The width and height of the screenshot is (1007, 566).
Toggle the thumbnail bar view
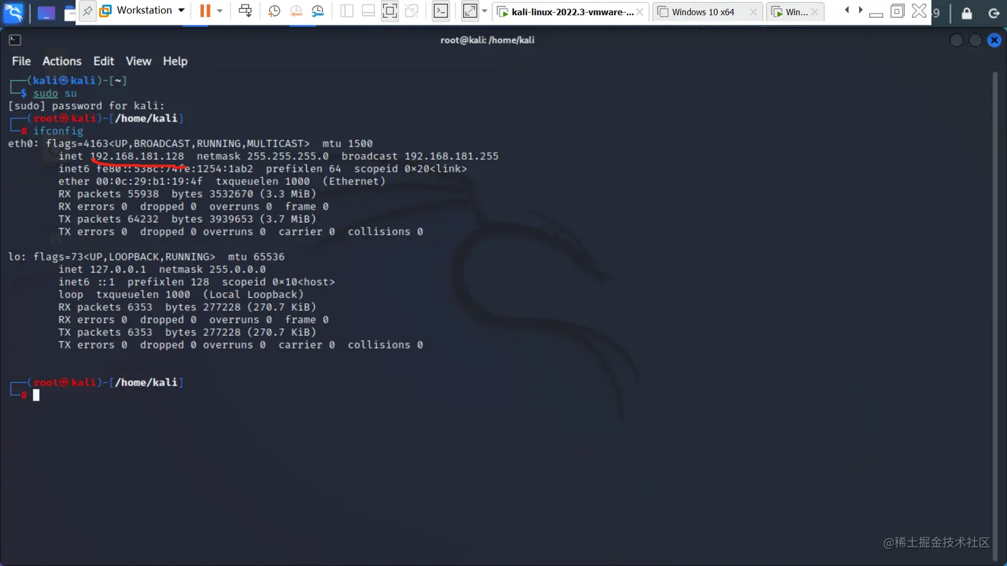tap(368, 11)
